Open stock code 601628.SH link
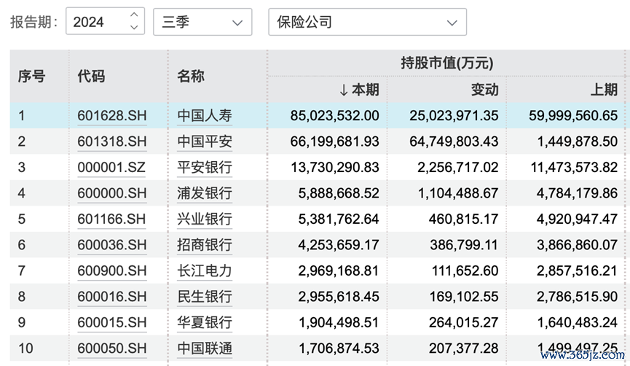 (x=112, y=116)
